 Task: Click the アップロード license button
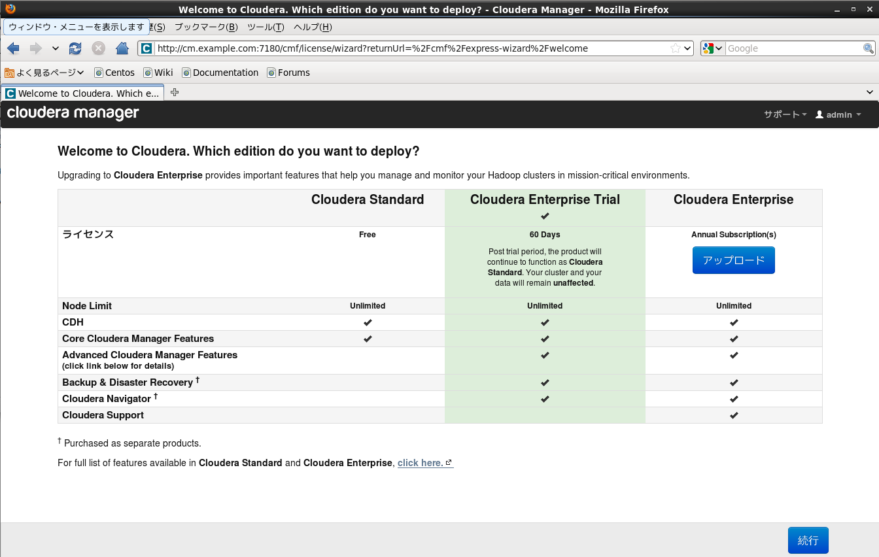[x=733, y=260]
